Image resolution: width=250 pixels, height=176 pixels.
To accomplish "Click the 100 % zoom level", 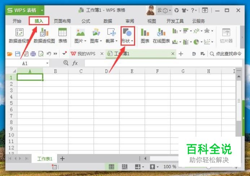I will tap(170, 167).
